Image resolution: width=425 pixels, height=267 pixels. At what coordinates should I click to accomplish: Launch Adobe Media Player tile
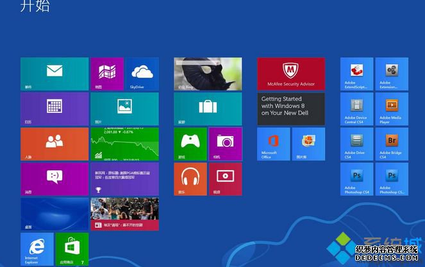tap(392, 109)
